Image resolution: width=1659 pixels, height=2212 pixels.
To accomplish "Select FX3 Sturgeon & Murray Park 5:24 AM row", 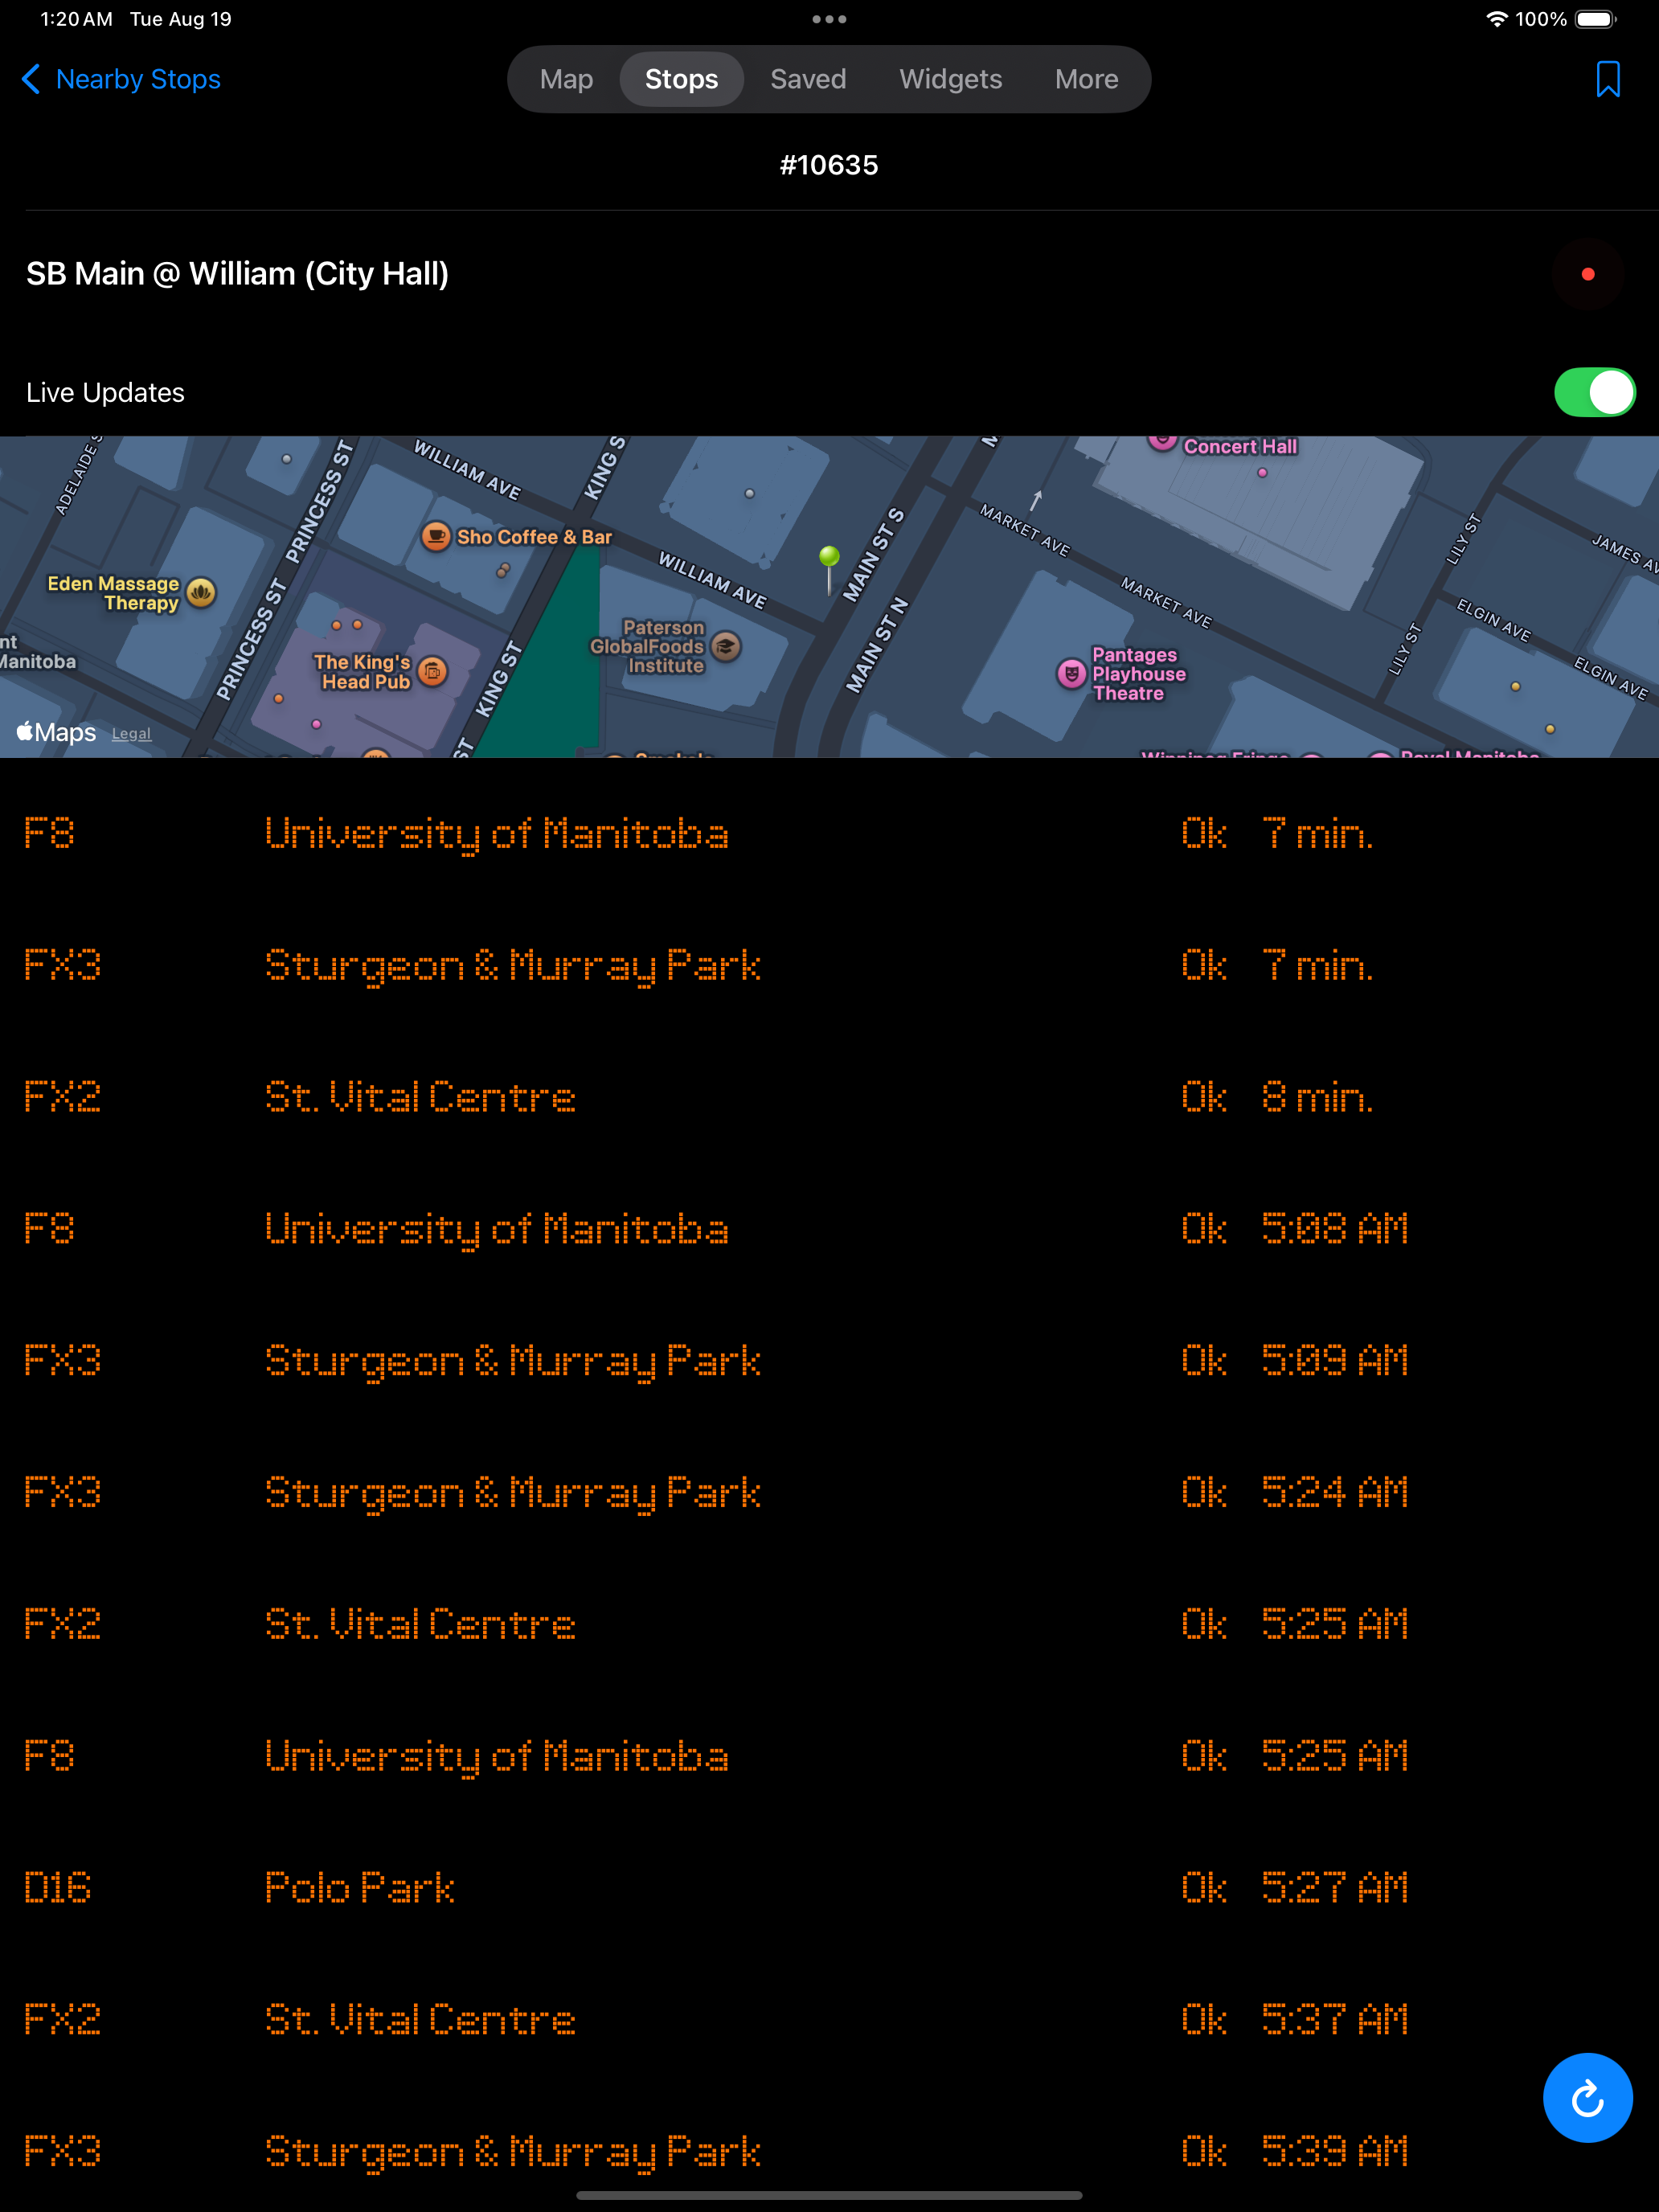I will coord(829,1493).
